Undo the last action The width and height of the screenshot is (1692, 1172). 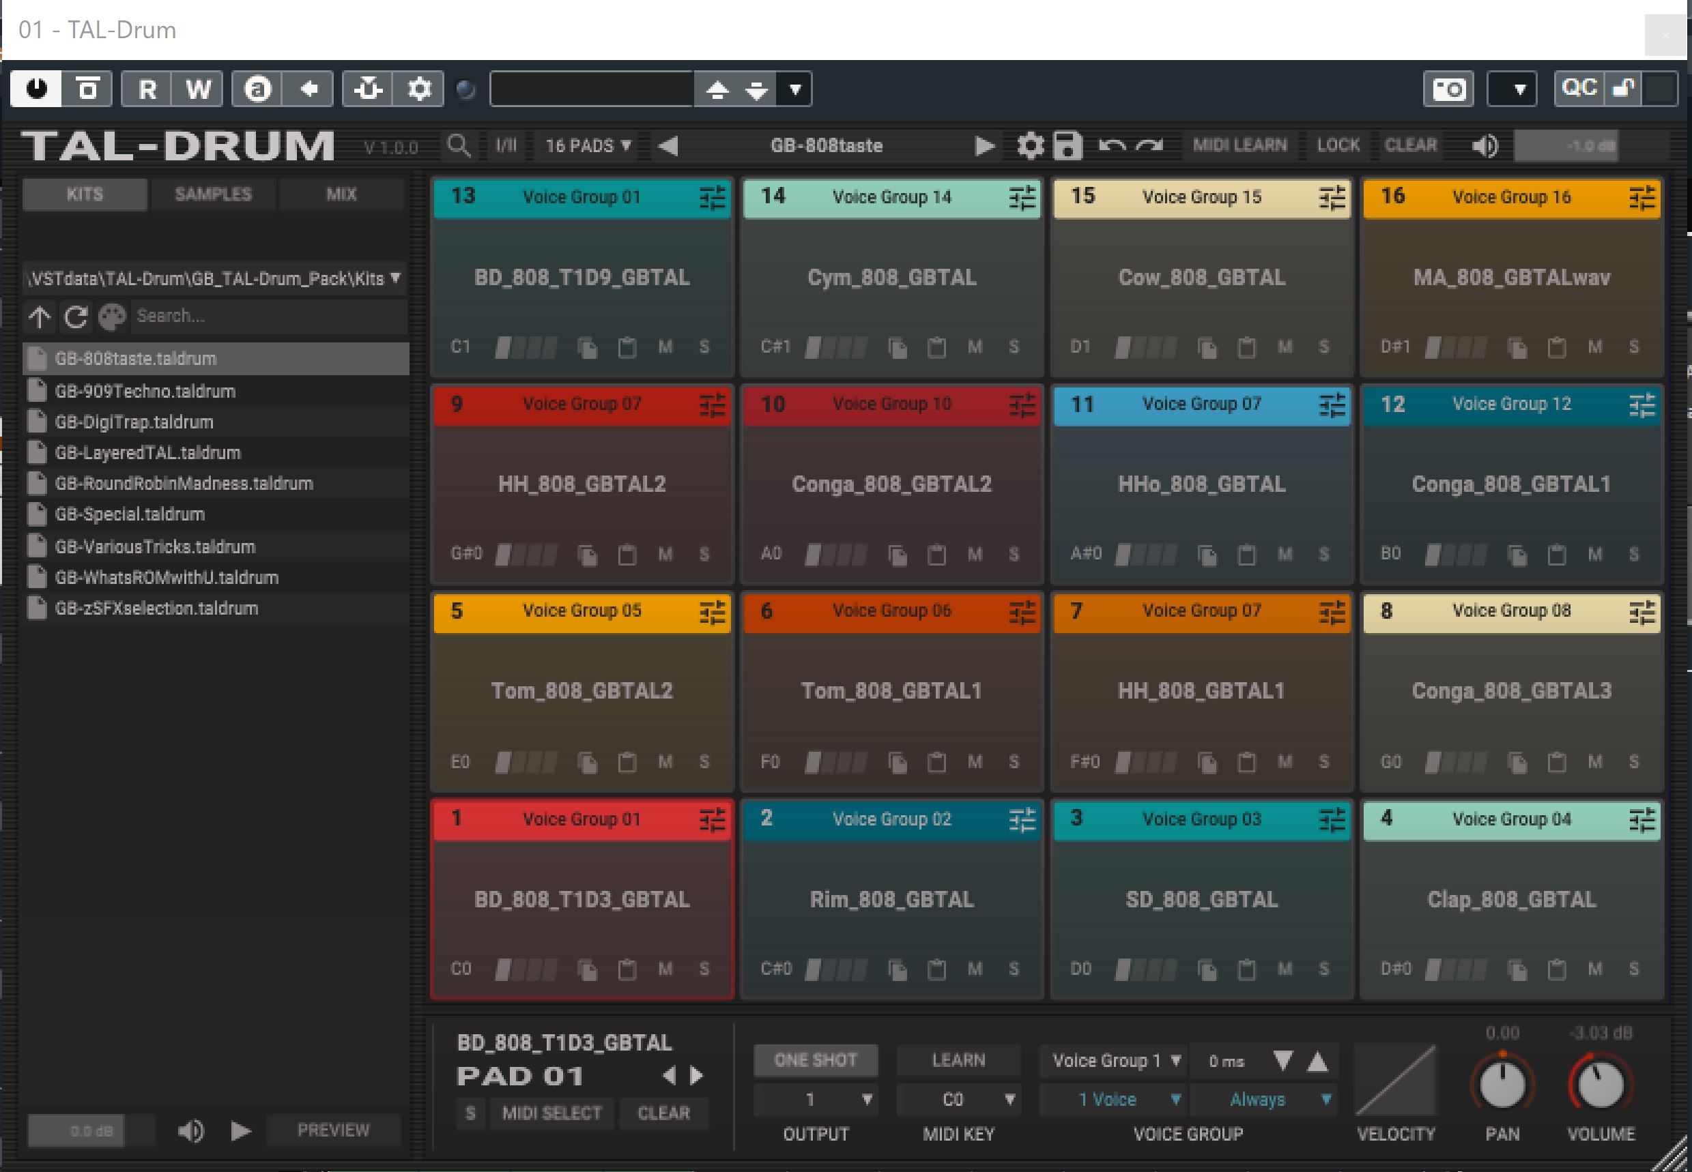pyautogui.click(x=1113, y=145)
